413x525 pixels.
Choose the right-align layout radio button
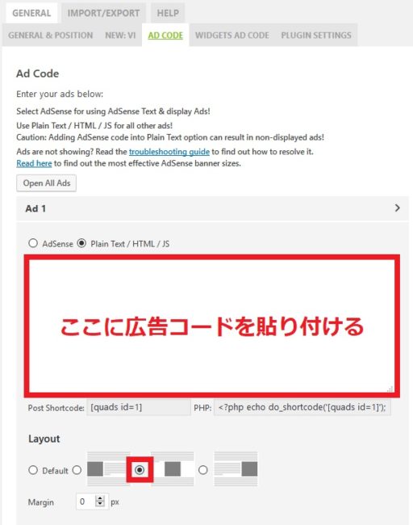tap(203, 470)
